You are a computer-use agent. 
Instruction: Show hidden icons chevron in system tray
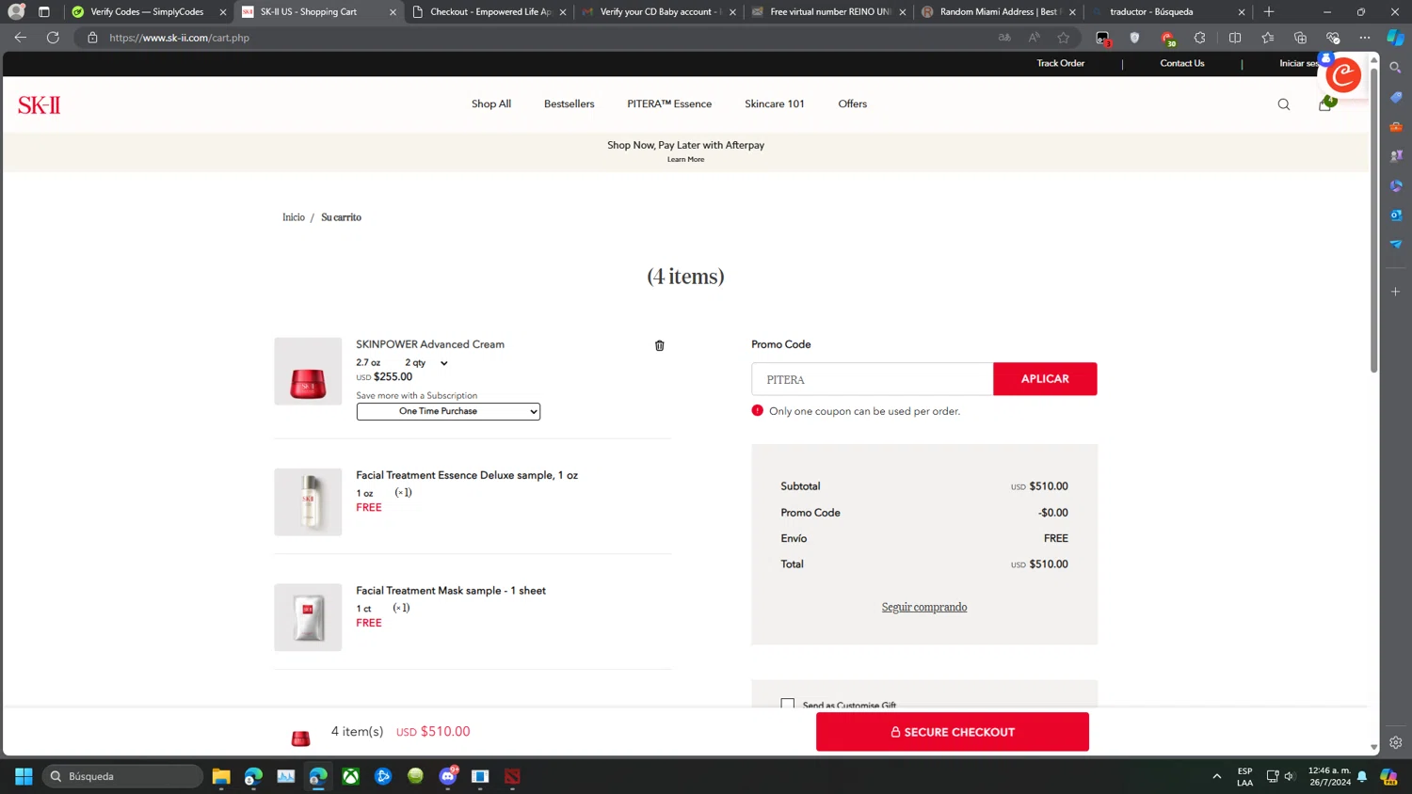click(1216, 776)
